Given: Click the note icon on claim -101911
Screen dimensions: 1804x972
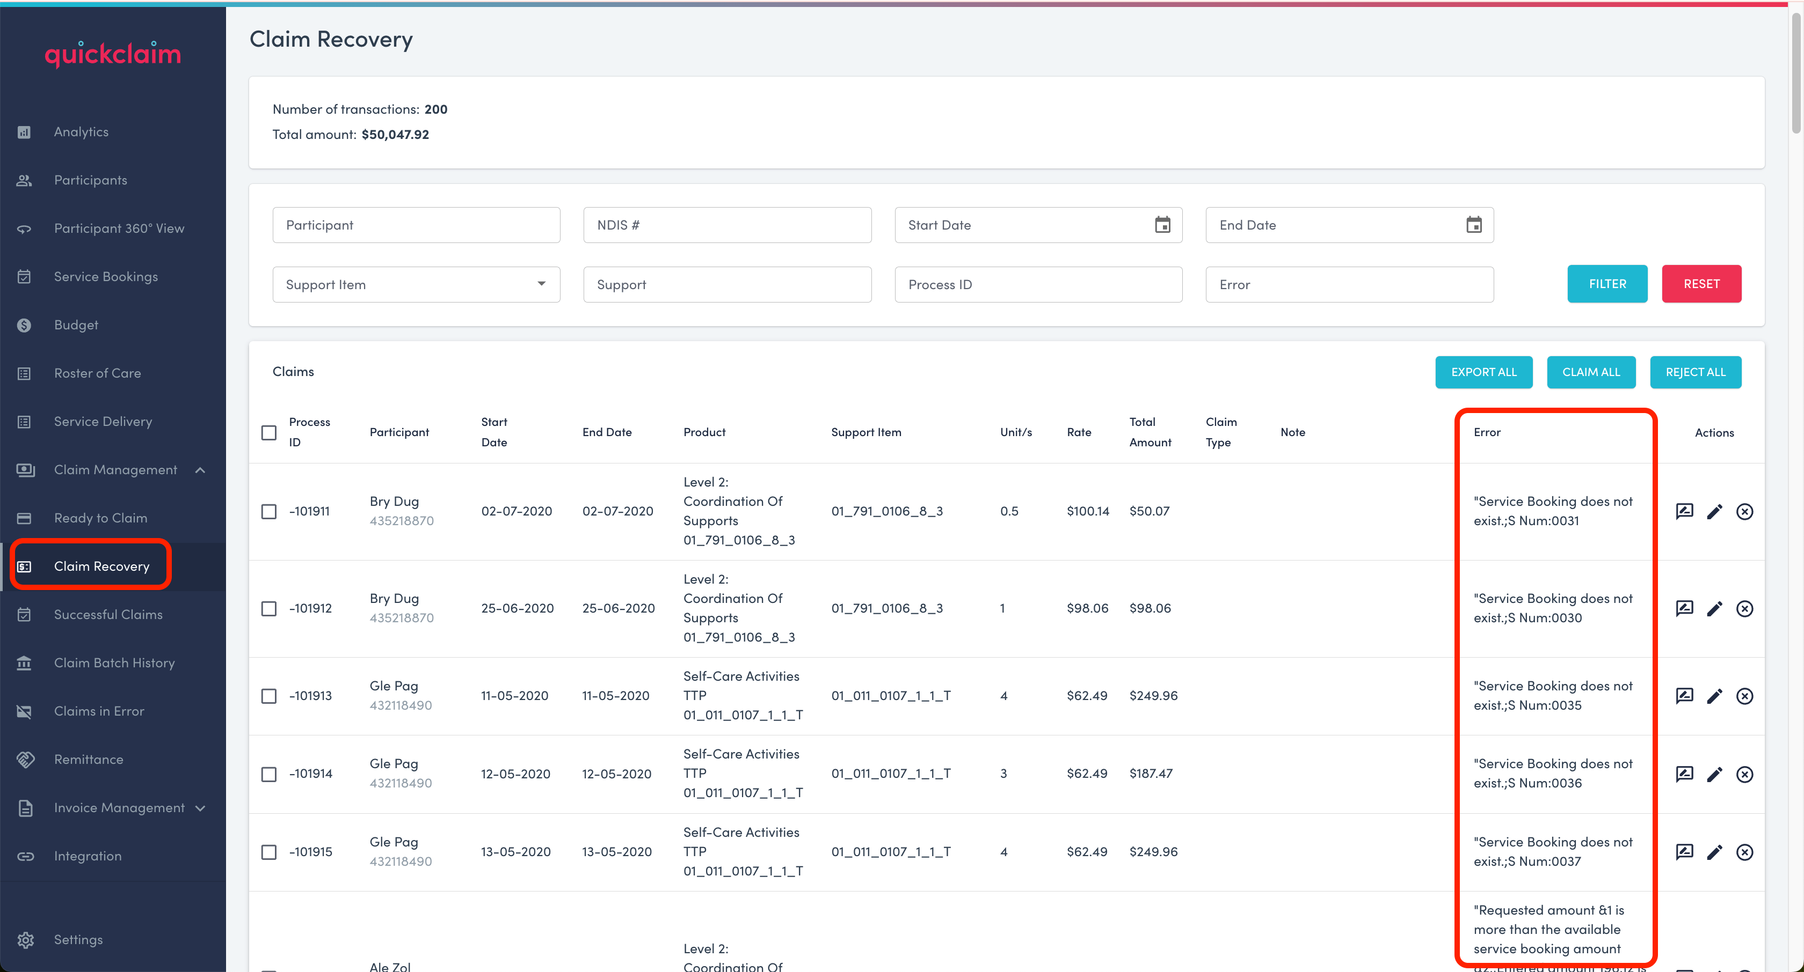Looking at the screenshot, I should (x=1684, y=511).
